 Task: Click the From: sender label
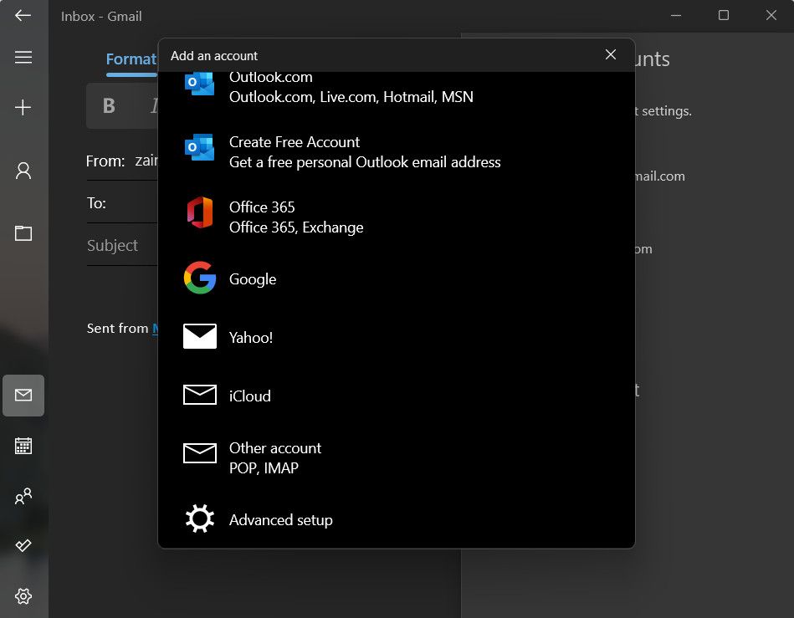105,161
